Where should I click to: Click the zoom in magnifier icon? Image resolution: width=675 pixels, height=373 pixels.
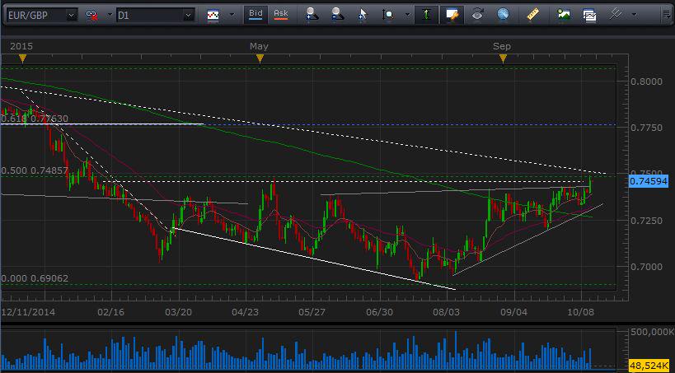click(x=311, y=15)
